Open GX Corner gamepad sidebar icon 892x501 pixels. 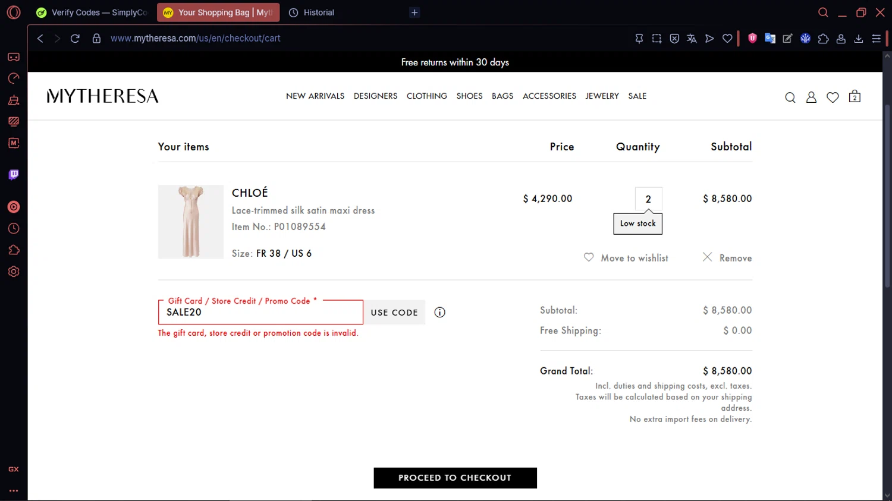point(14,57)
